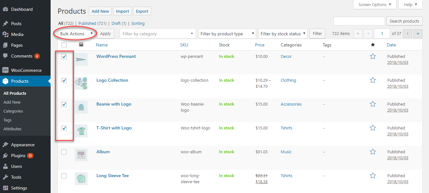The image size is (429, 193).
Task: Click the WooCommerce logo icon
Action: click(5, 70)
